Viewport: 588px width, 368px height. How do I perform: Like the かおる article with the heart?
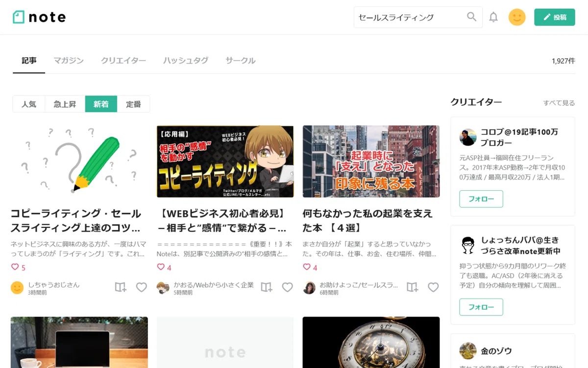point(287,287)
